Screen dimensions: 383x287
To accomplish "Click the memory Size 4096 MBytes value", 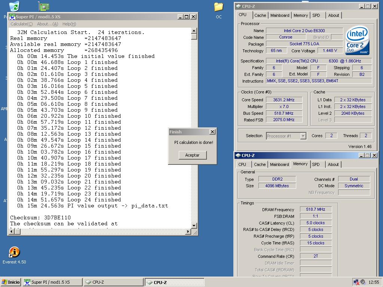I will click(277, 186).
